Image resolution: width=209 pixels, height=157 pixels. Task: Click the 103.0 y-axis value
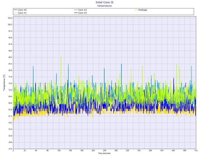(10, 18)
